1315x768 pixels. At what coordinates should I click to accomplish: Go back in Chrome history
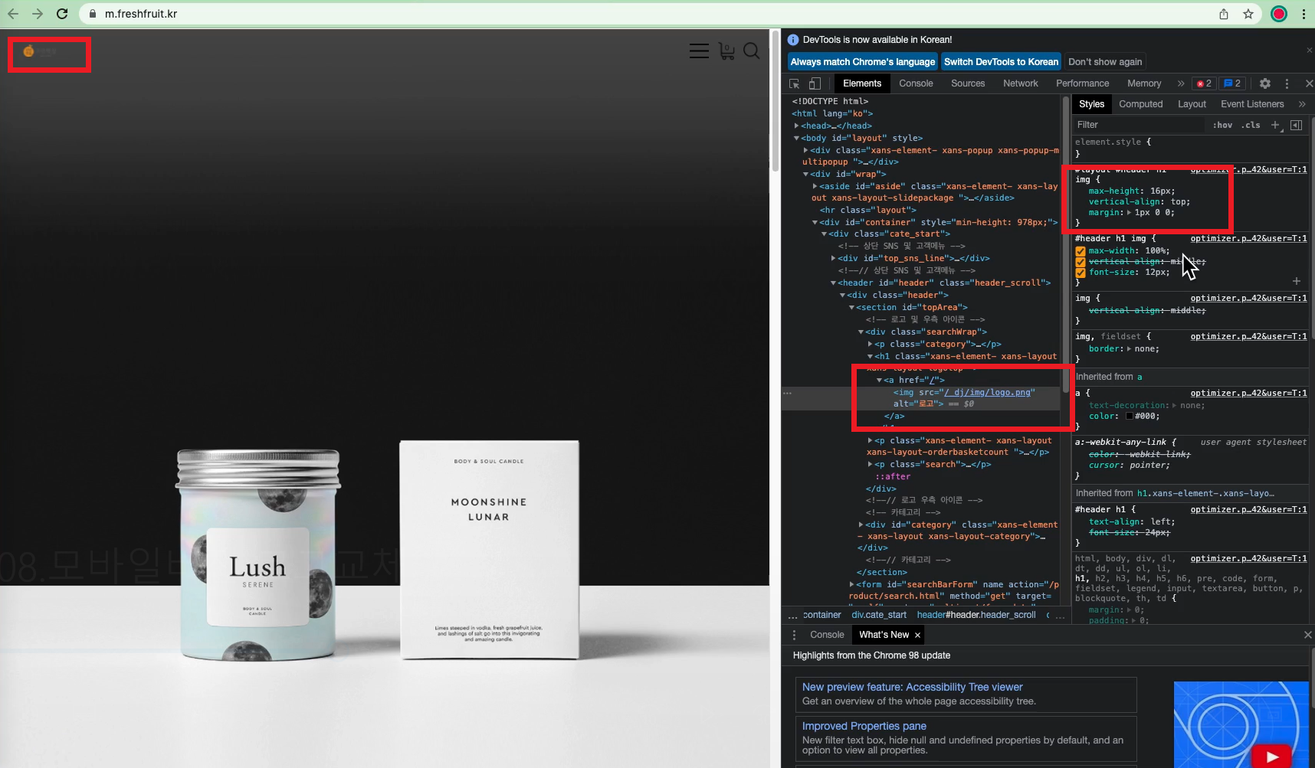13,14
